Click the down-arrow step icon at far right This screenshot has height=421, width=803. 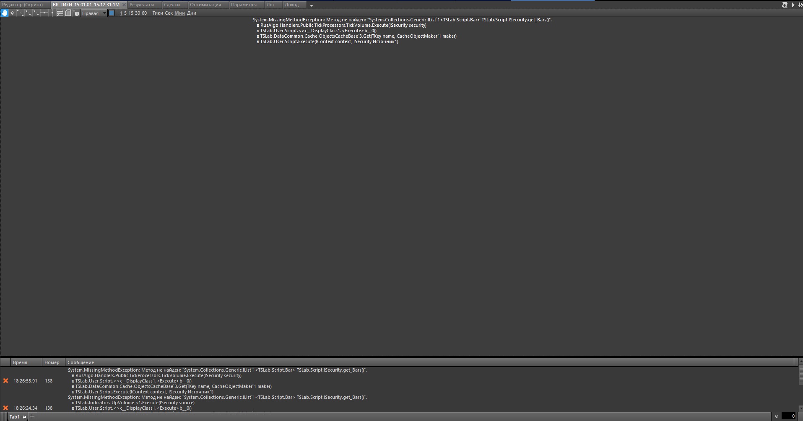point(800,5)
